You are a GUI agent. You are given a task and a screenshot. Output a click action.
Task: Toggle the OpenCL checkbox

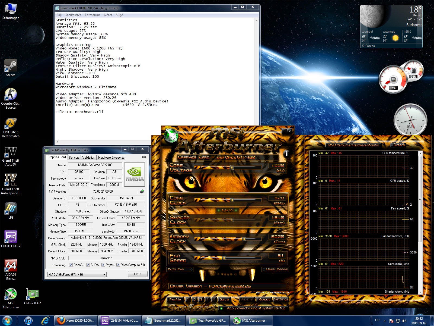click(x=71, y=265)
